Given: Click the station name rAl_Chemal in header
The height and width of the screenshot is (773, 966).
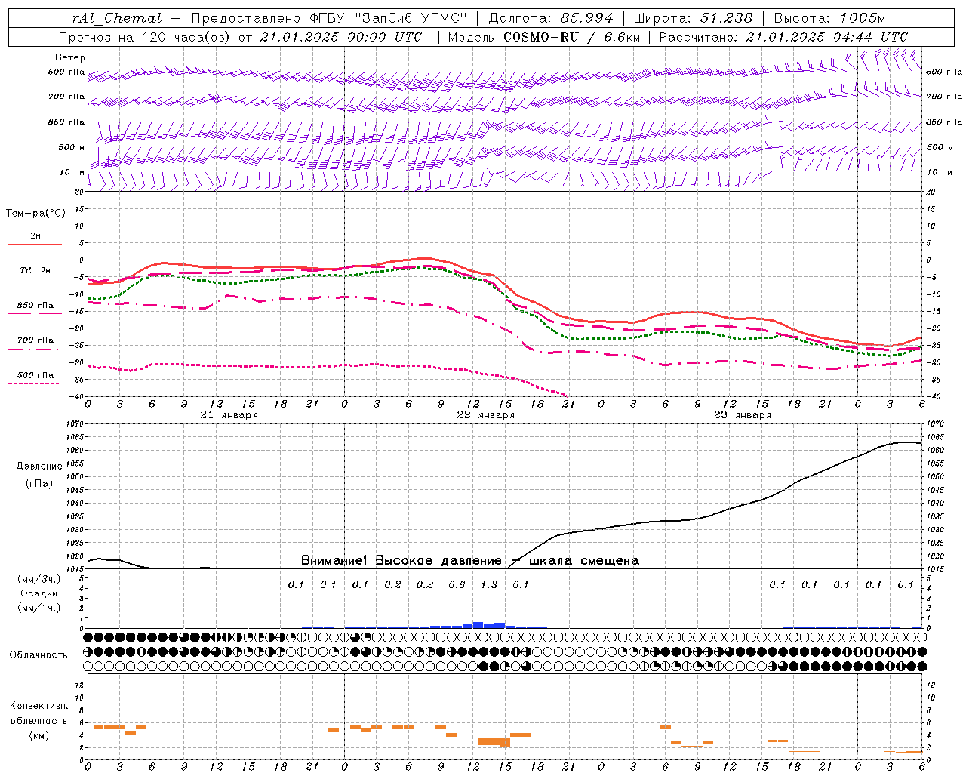Looking at the screenshot, I should coord(116,18).
